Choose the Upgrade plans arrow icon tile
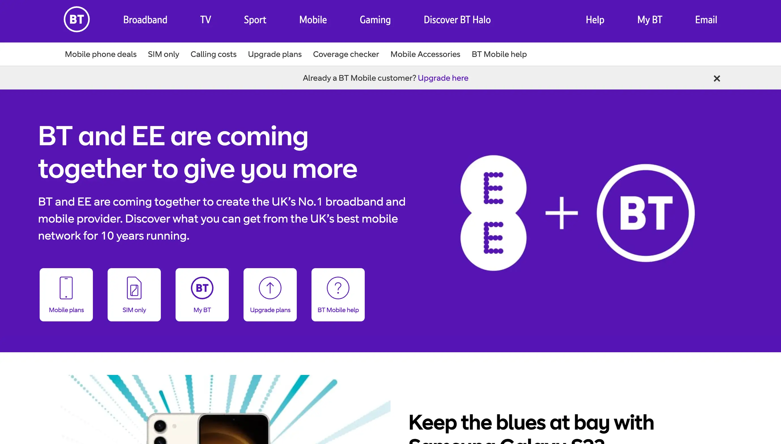Viewport: 781px width, 444px height. tap(270, 294)
